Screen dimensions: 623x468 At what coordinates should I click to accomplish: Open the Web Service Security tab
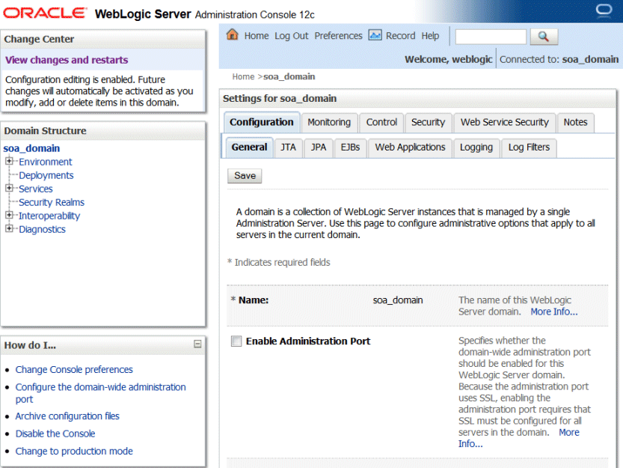[504, 122]
